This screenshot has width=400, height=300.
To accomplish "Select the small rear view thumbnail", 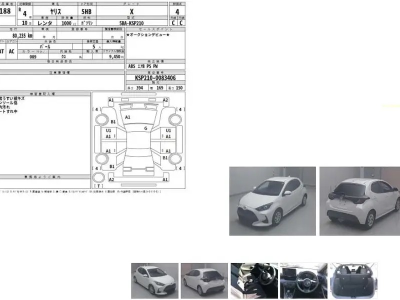I will (203, 280).
